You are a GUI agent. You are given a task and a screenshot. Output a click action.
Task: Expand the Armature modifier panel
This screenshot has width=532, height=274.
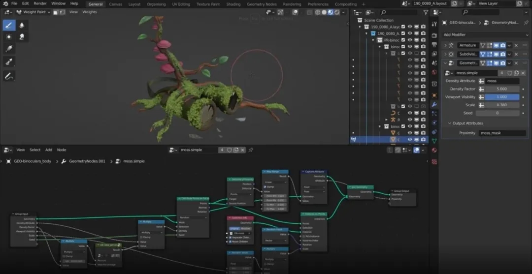click(x=445, y=45)
